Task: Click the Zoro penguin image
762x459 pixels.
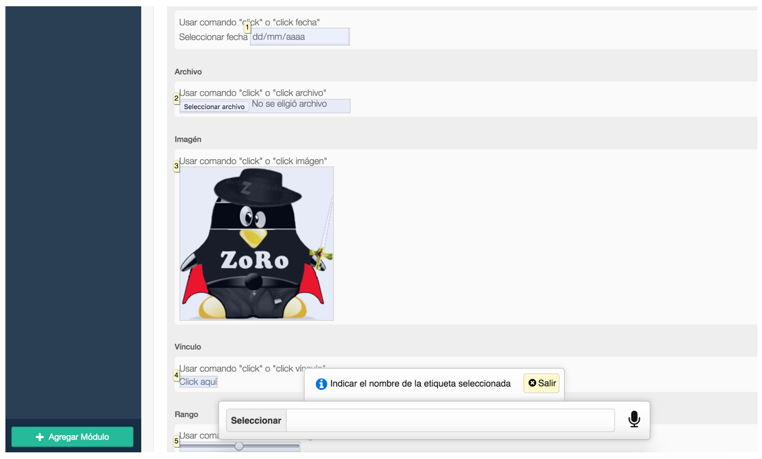Action: (256, 244)
